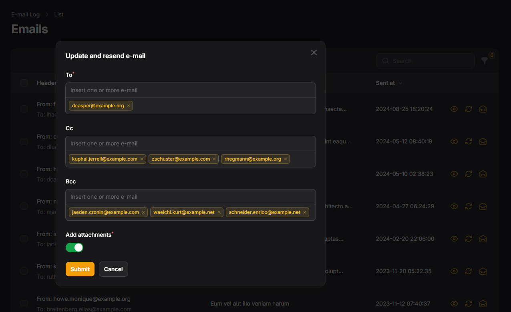Focus the Bcc e-mail input field
511x312 pixels.
click(191, 197)
